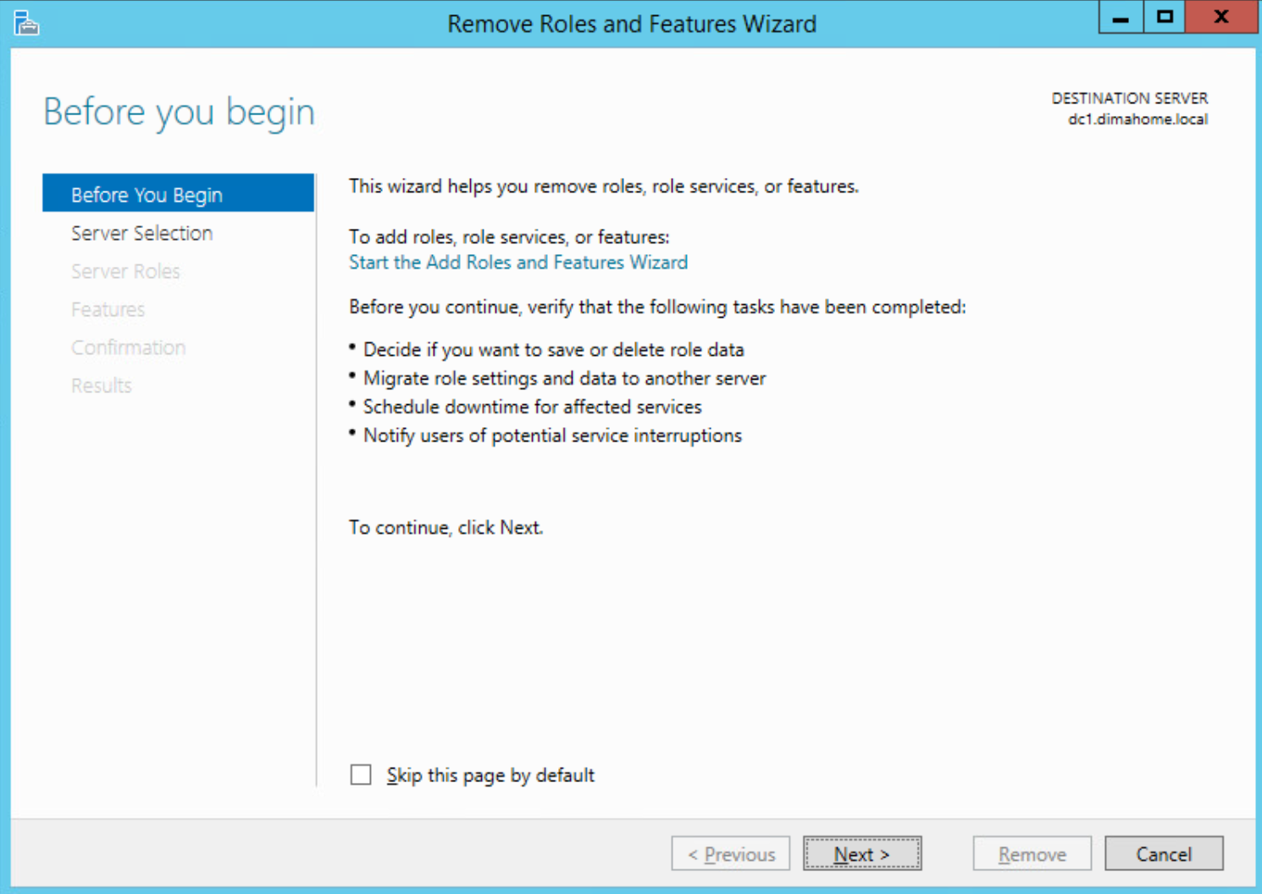Toggle the Skip this page checkbox off

tap(361, 774)
